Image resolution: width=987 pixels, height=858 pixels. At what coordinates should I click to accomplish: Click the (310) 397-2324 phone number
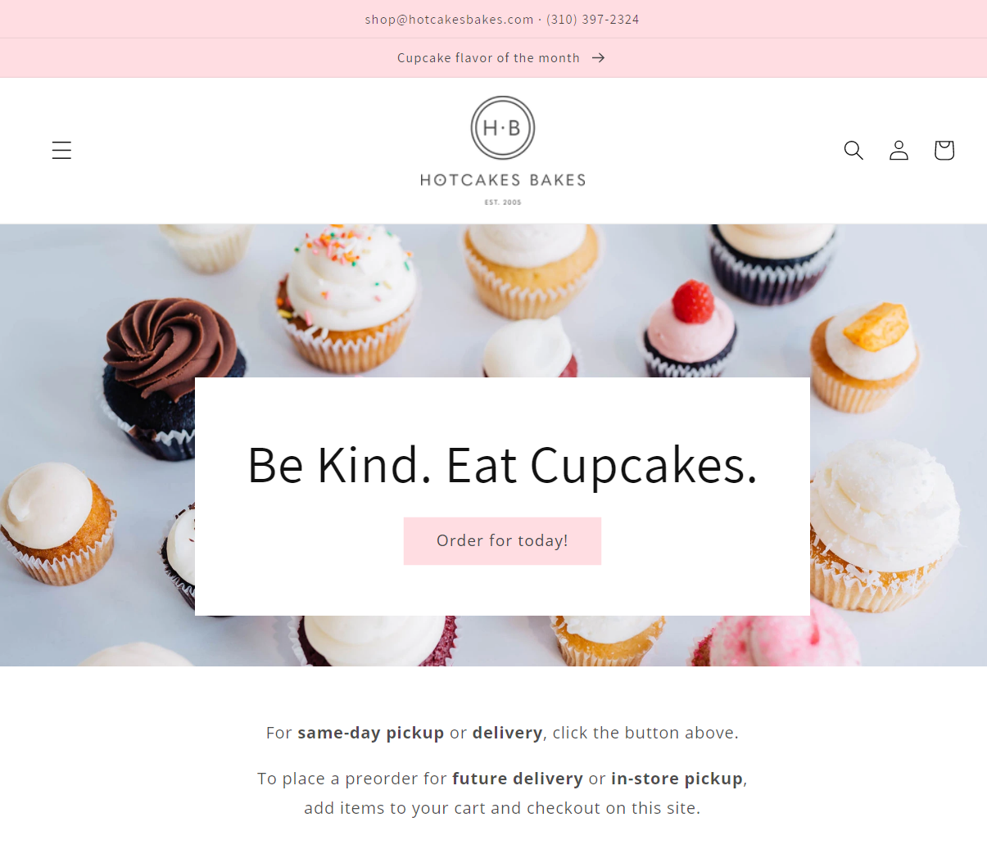pos(592,20)
